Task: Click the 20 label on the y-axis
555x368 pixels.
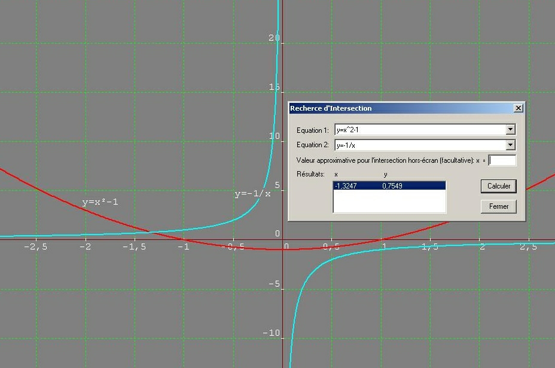Action: 274,38
